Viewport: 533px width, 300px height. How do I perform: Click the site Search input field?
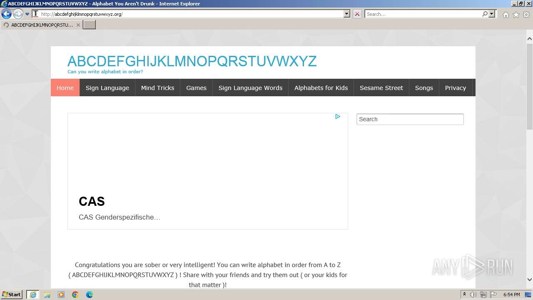410,119
